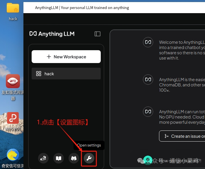Open the hack folder on desktop
The height and width of the screenshot is (169, 205).
coord(13,12)
